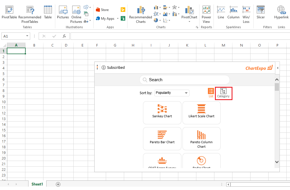Insert a Slicer filter
The height and width of the screenshot is (190, 290).
[x=261, y=12]
